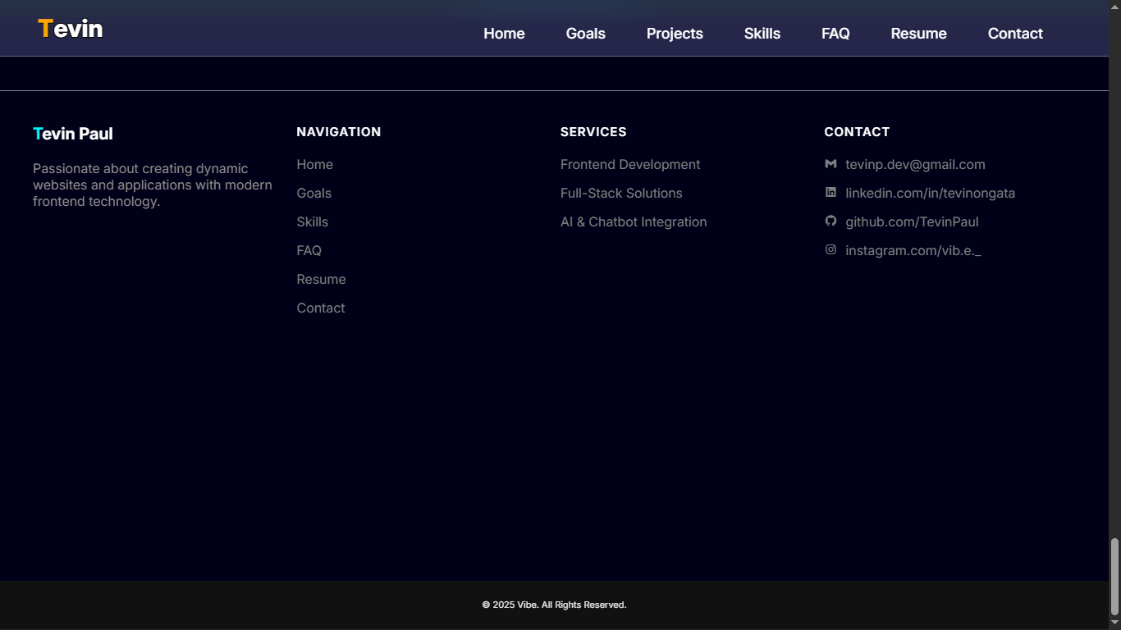Screen dimensions: 1121x630
Task: Select Skills in the top navbar
Action: tap(762, 34)
